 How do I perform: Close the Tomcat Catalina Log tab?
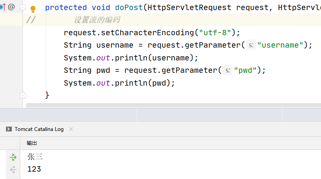pos(71,129)
